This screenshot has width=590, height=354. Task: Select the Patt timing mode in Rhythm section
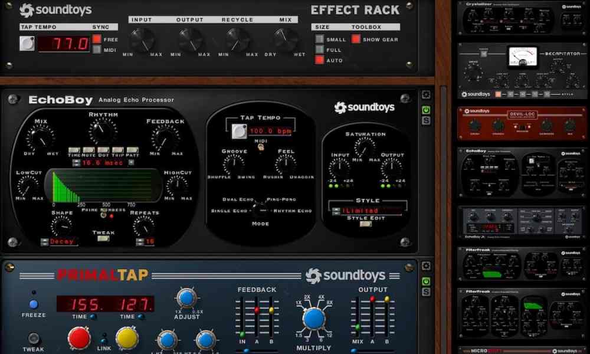pos(131,150)
